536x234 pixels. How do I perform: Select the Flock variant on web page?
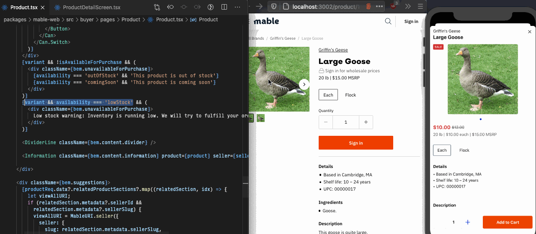[350, 95]
